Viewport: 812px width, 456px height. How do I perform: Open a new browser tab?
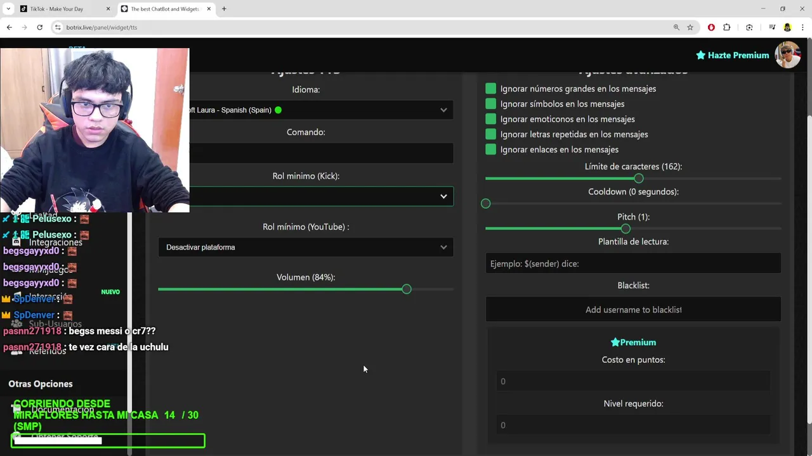click(224, 9)
